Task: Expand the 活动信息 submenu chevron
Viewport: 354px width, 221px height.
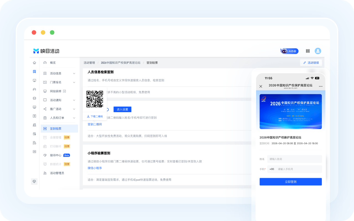Action: [74, 73]
